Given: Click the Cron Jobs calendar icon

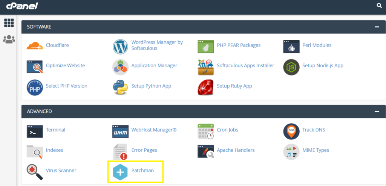Looking at the screenshot, I should (x=205, y=131).
